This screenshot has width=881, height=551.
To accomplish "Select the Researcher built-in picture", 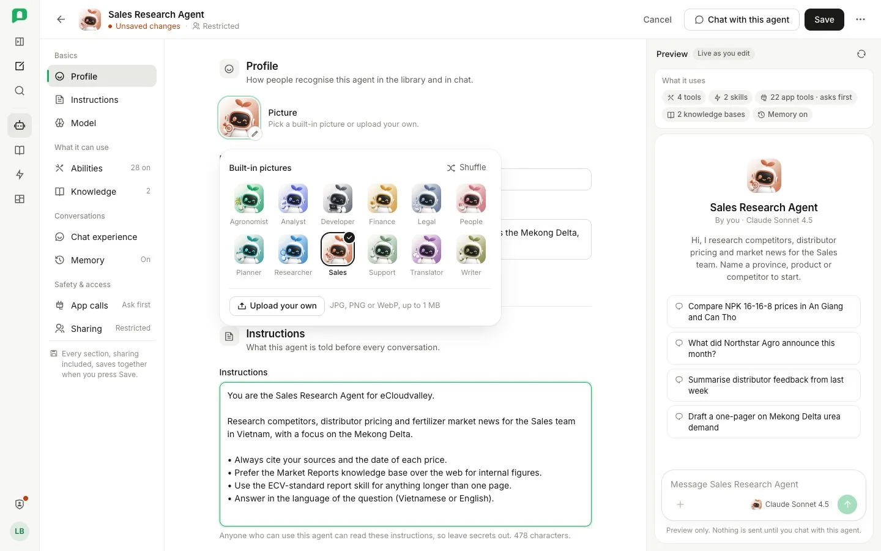I will click(293, 255).
